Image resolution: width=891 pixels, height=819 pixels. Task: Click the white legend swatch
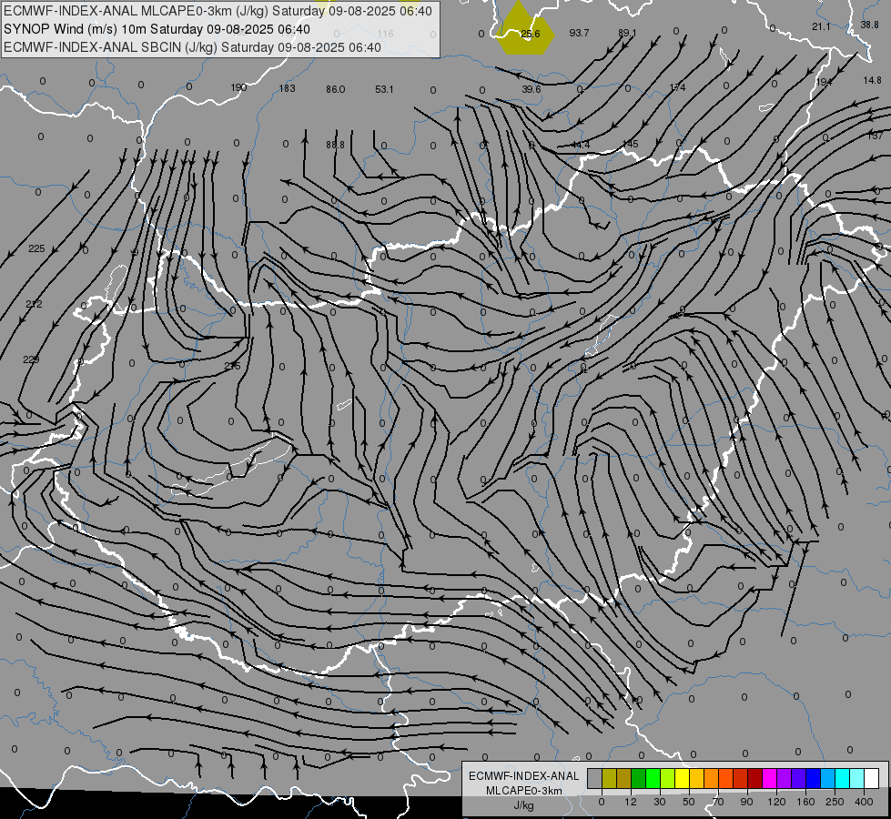pyautogui.click(x=872, y=778)
